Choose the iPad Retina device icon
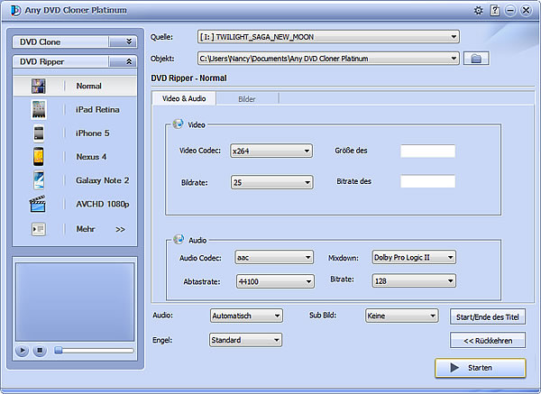Screen dimensions: 541x394 point(39,109)
